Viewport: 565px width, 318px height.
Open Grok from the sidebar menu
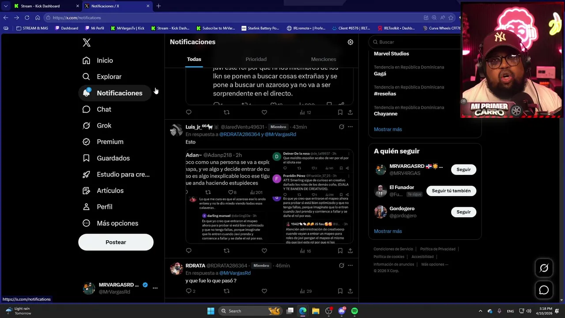[97, 126]
